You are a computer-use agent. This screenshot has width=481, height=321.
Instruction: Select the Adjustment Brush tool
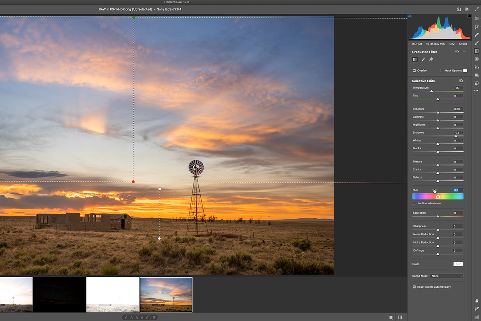point(477,43)
